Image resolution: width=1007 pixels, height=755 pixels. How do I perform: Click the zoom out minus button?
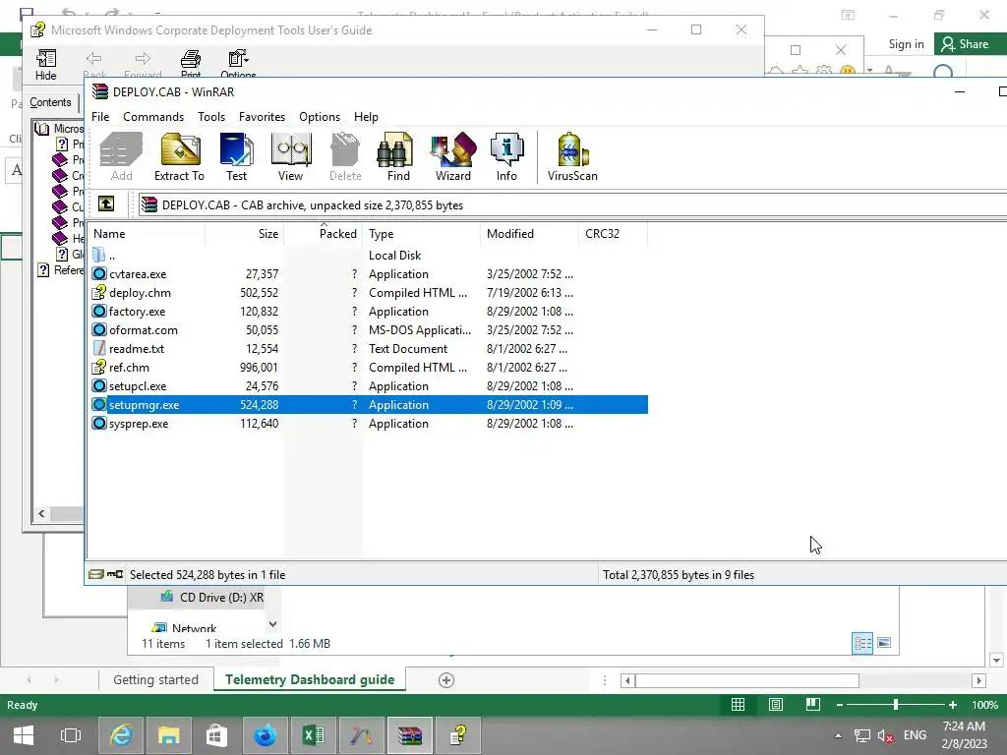point(840,705)
